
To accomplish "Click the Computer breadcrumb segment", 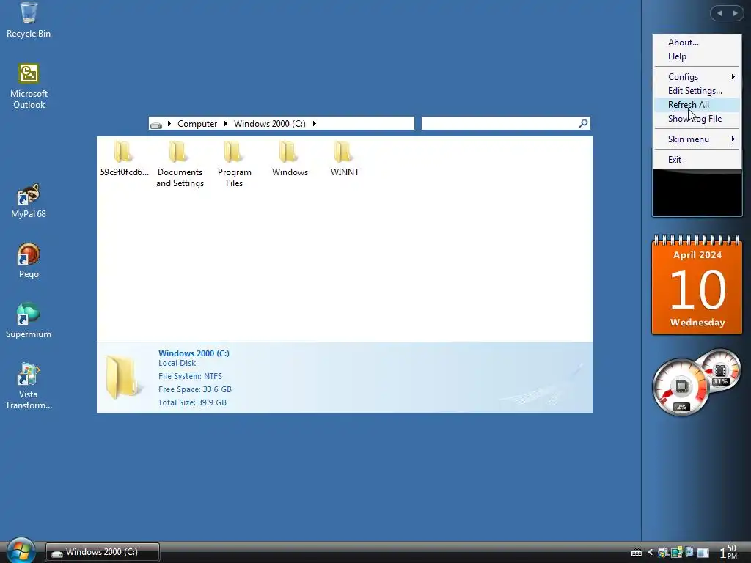I will point(197,123).
